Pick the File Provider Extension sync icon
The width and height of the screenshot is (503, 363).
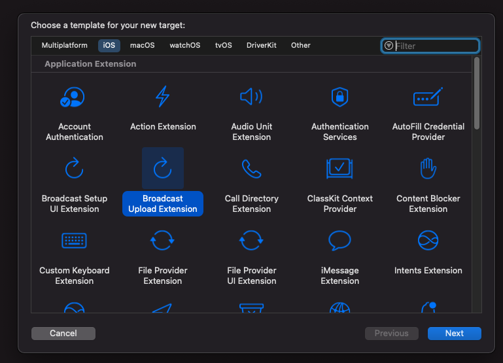[x=162, y=240]
